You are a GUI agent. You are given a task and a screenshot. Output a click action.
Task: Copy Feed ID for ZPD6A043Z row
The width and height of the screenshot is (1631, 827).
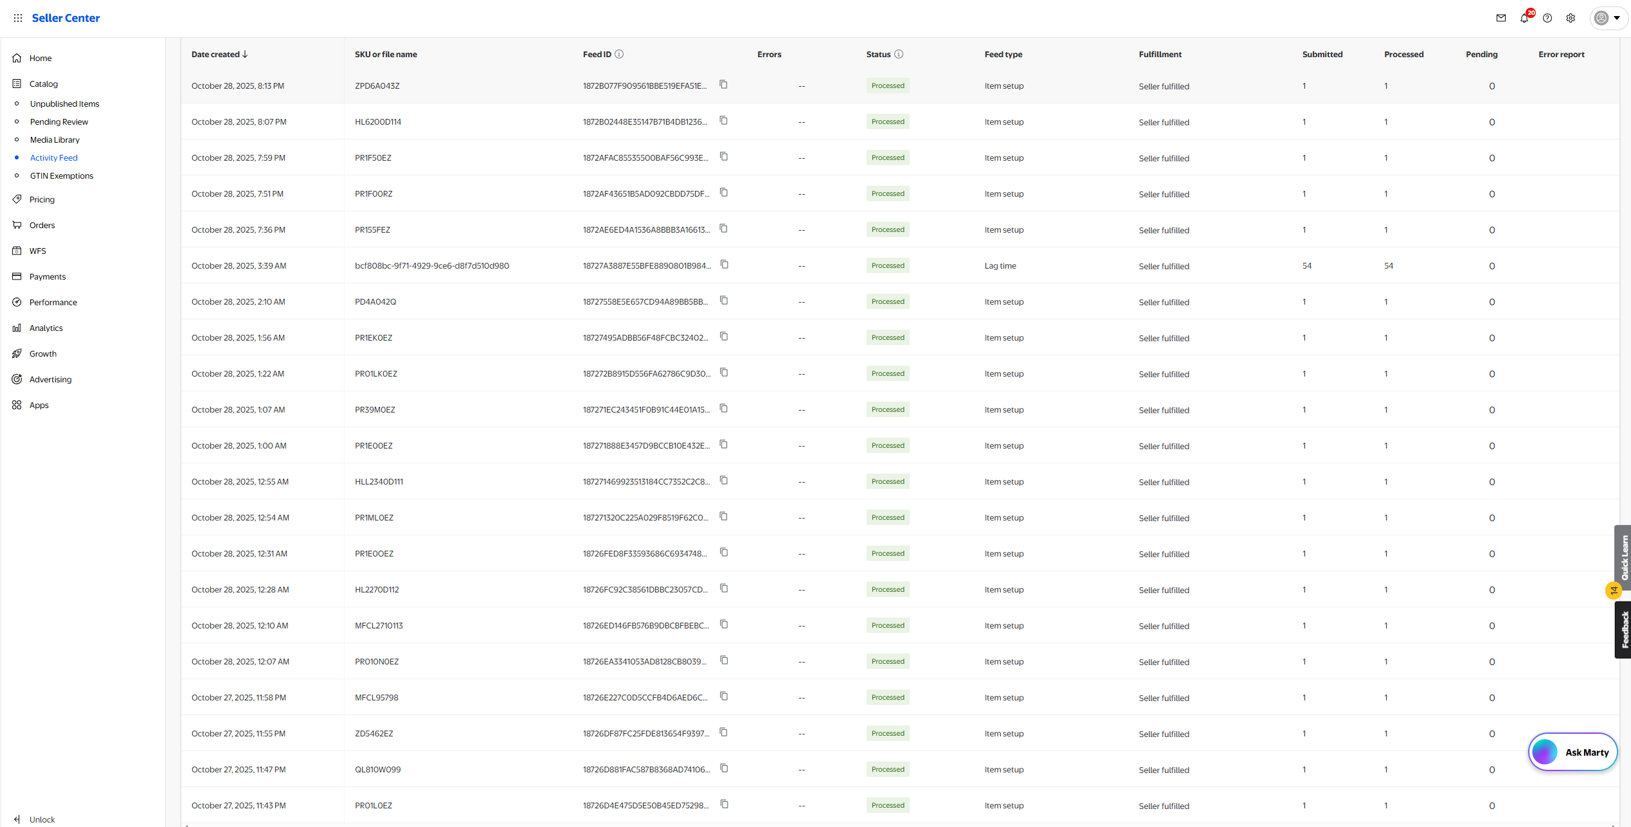pos(723,85)
